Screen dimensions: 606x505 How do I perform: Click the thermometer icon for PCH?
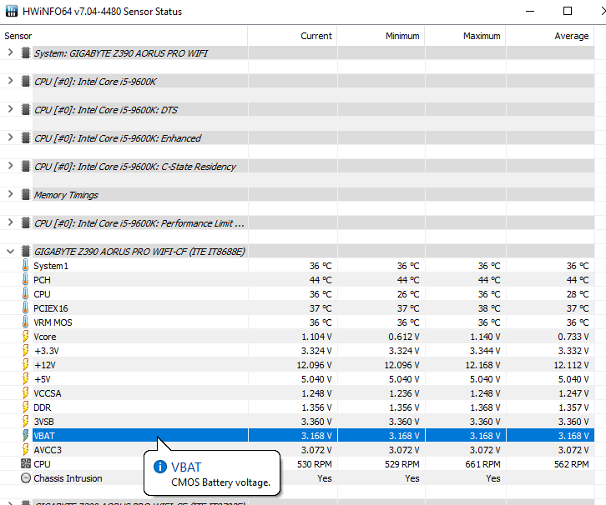click(x=26, y=280)
